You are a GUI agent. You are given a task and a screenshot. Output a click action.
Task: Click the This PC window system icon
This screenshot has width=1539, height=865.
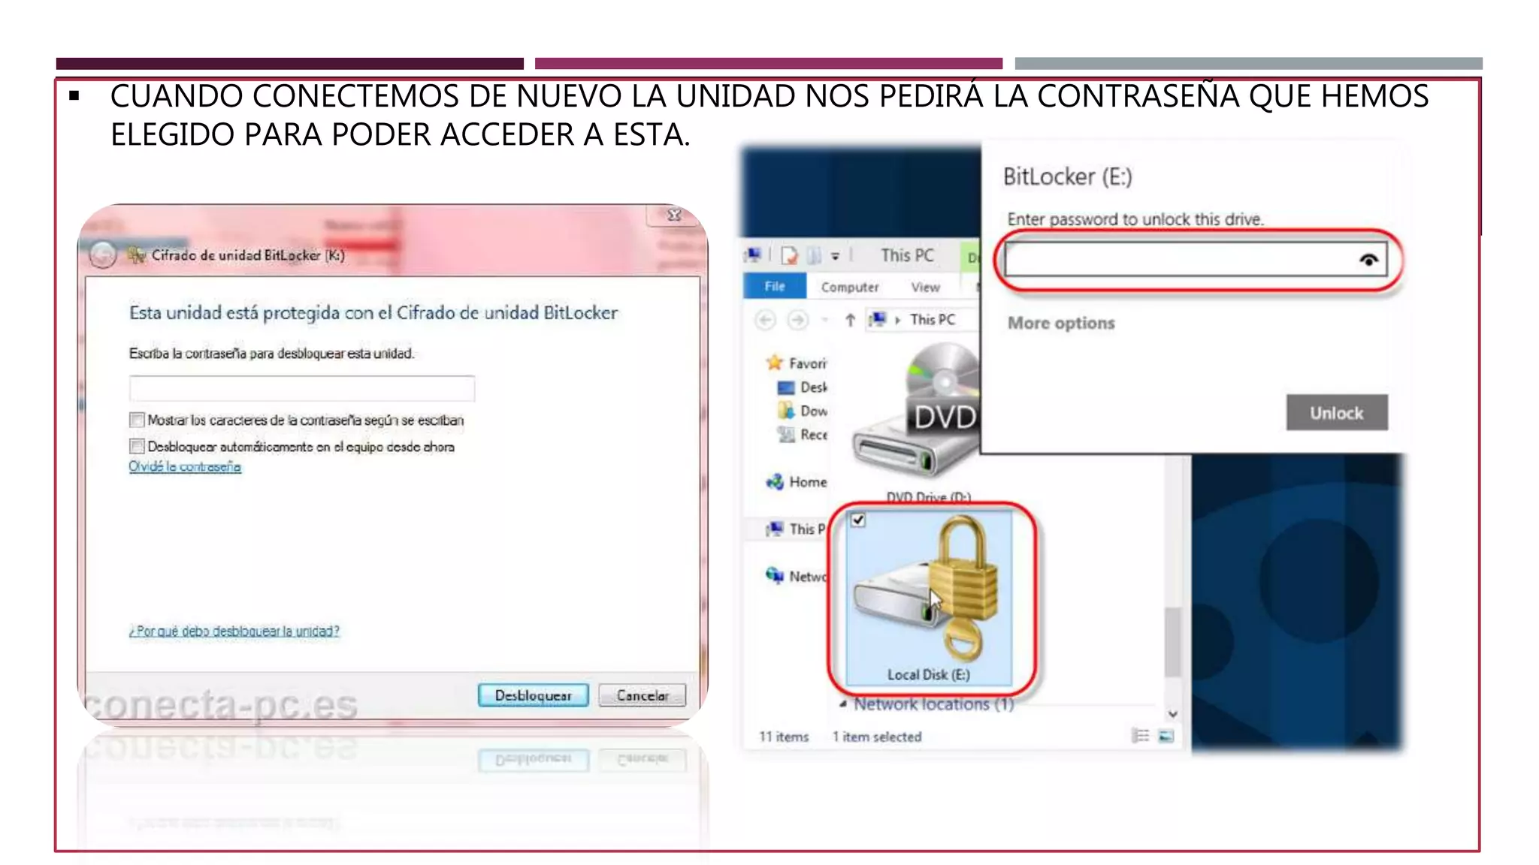click(754, 255)
